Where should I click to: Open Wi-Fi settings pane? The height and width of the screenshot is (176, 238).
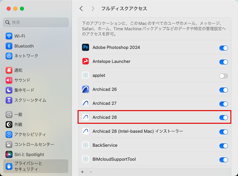[36, 36]
